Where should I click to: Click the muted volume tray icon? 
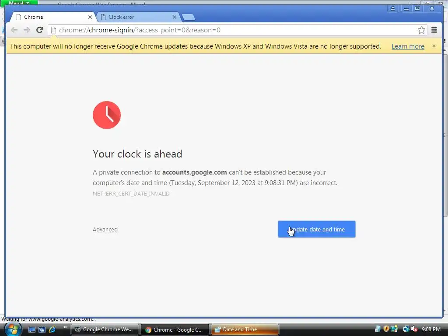tap(414, 329)
